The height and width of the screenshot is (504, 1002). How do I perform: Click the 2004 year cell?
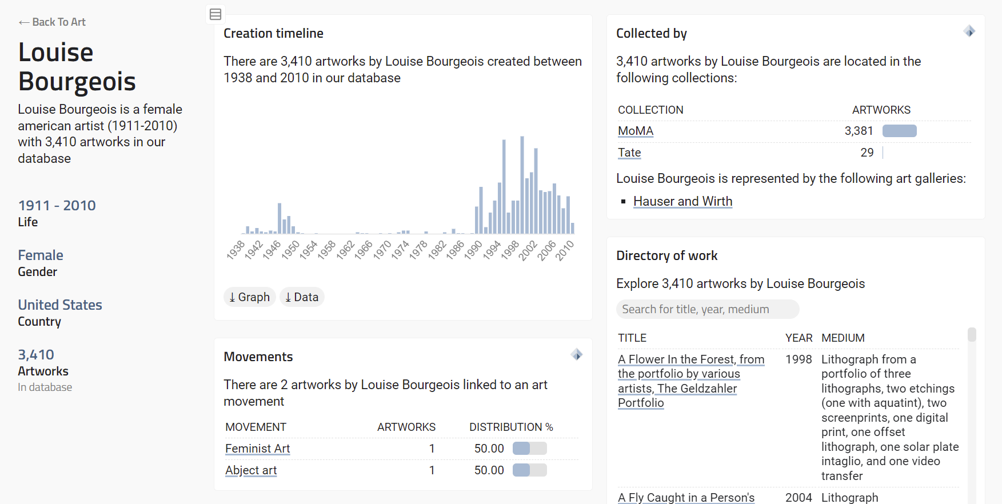799,498
